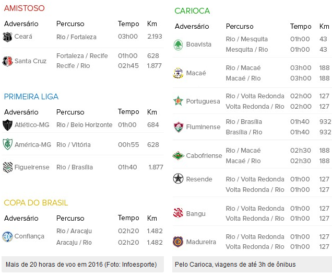
Task: Click the Rio / Fortaleza route text
Action: [x=76, y=37]
